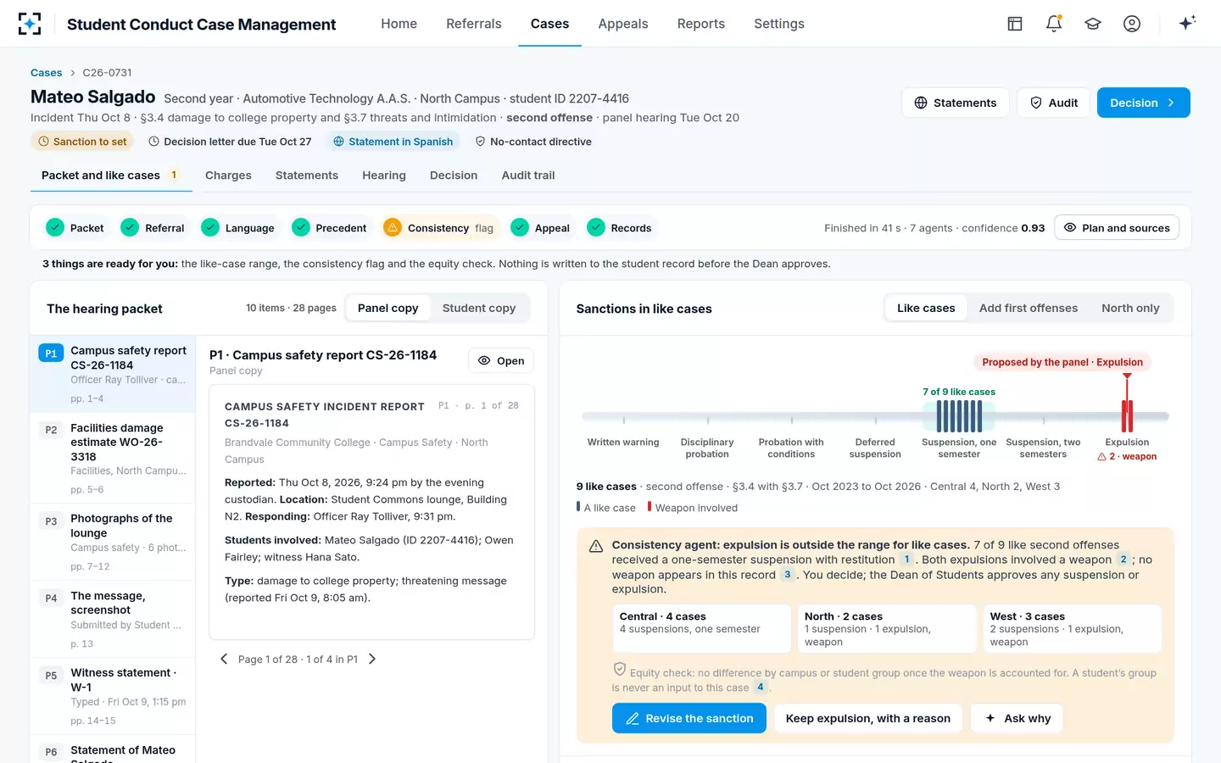Click the Cases breadcrumb link
The height and width of the screenshot is (763, 1221).
point(47,73)
